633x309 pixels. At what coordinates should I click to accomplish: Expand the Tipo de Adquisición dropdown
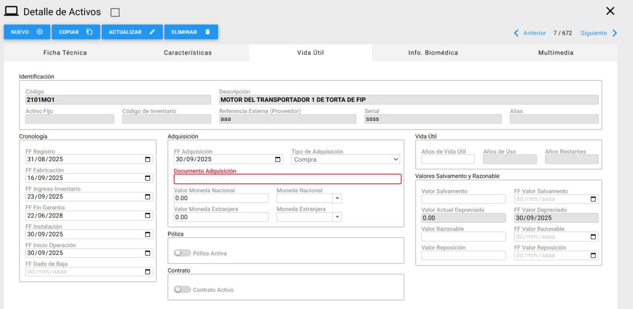point(346,160)
